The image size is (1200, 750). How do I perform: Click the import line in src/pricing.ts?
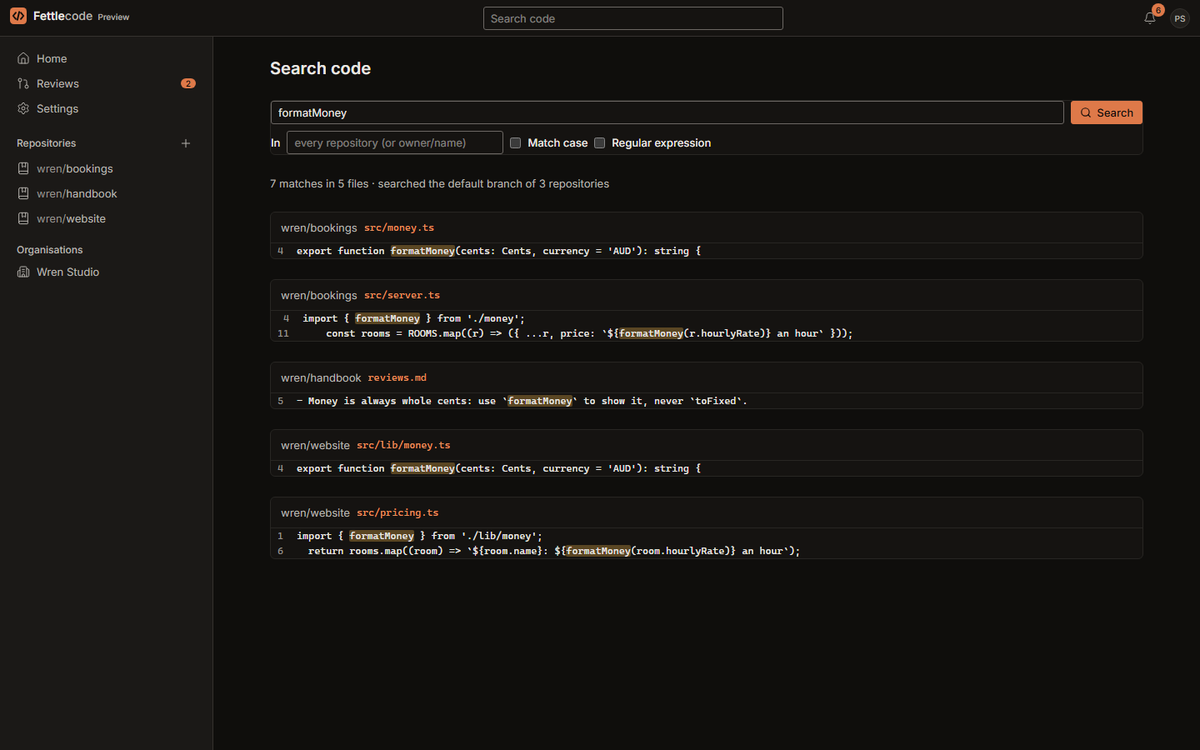(x=707, y=536)
